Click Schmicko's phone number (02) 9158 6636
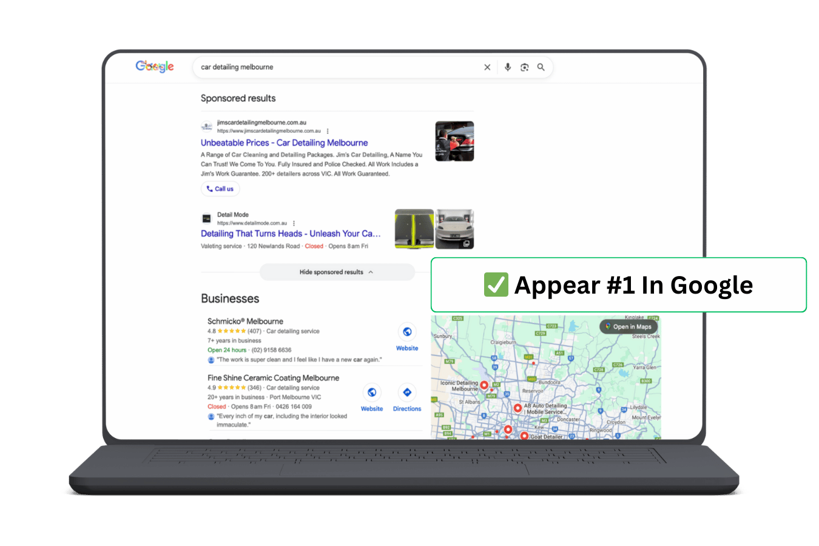Image resolution: width=819 pixels, height=546 pixels. [x=271, y=350]
